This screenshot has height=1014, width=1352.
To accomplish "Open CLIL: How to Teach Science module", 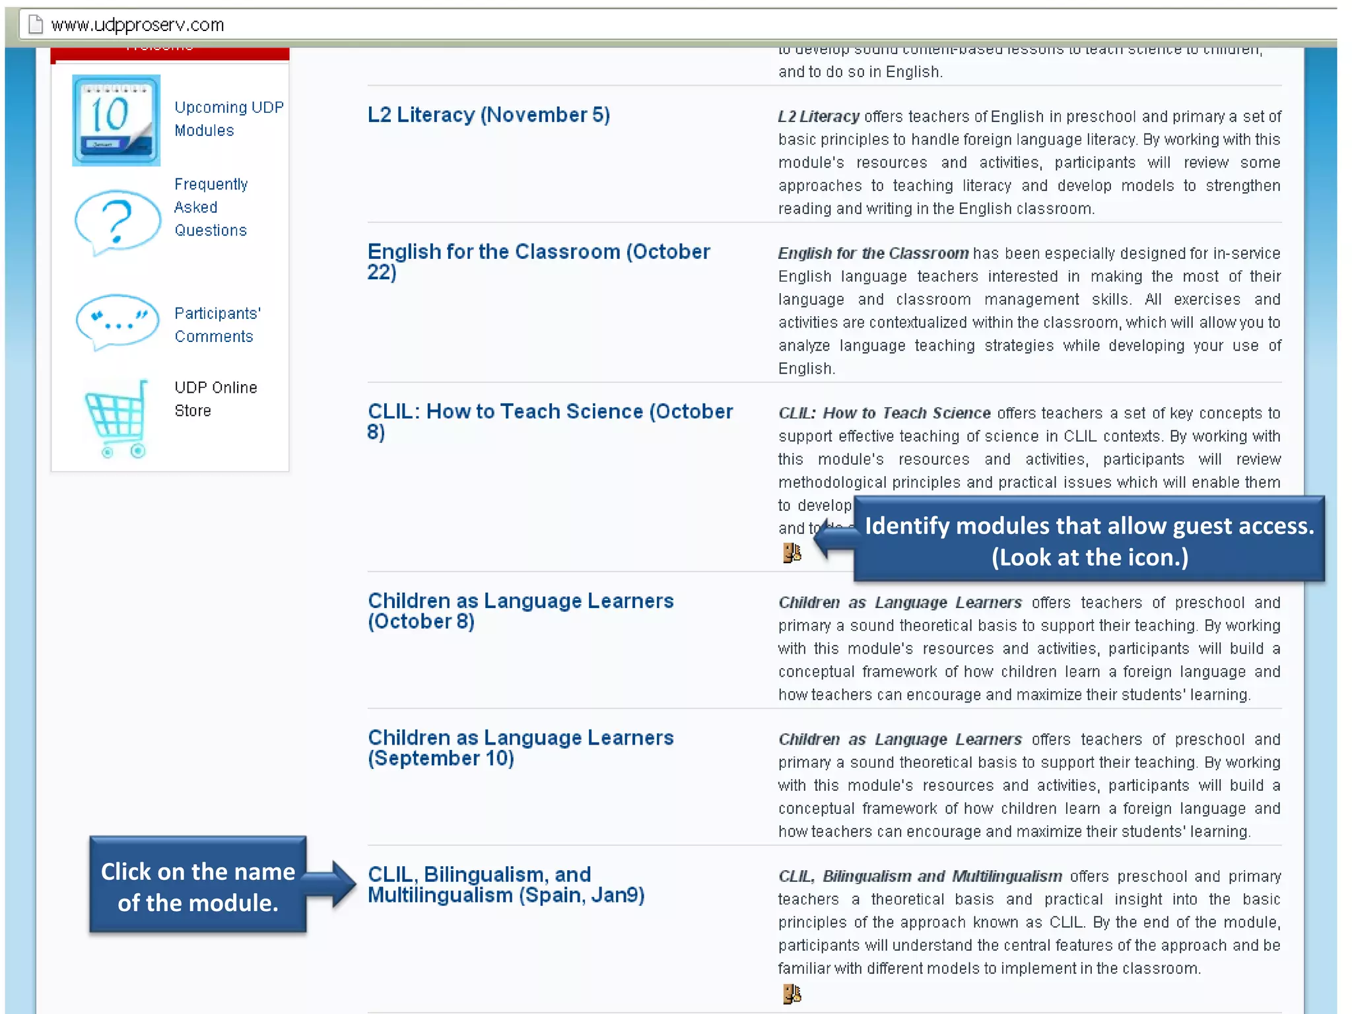I will pyautogui.click(x=550, y=421).
